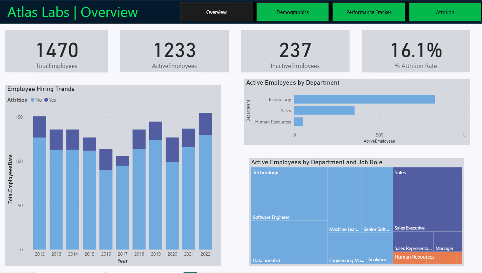Select the 2013 bar's light blue segment
This screenshot has width=482, height=273.
coord(56,200)
